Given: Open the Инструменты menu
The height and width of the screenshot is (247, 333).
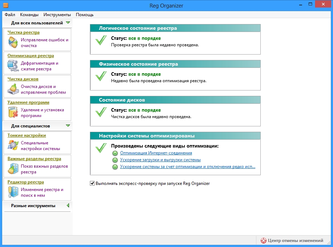Looking at the screenshot, I should pos(57,15).
